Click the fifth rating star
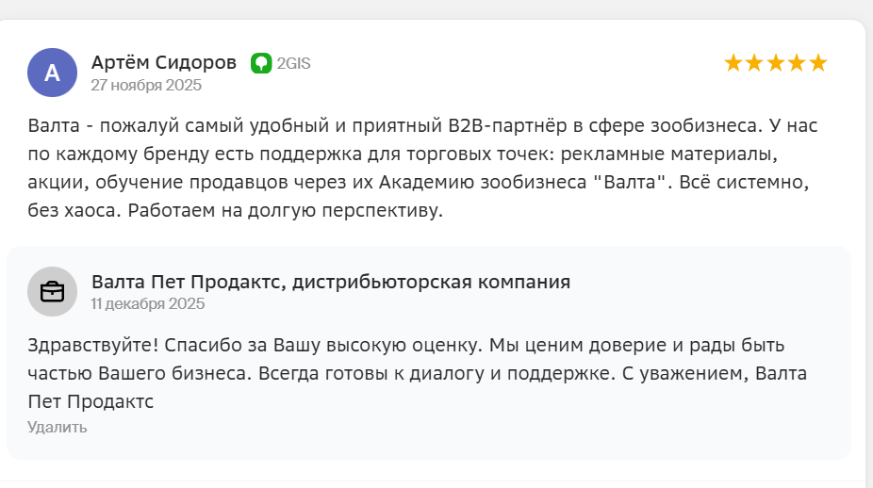 (817, 63)
